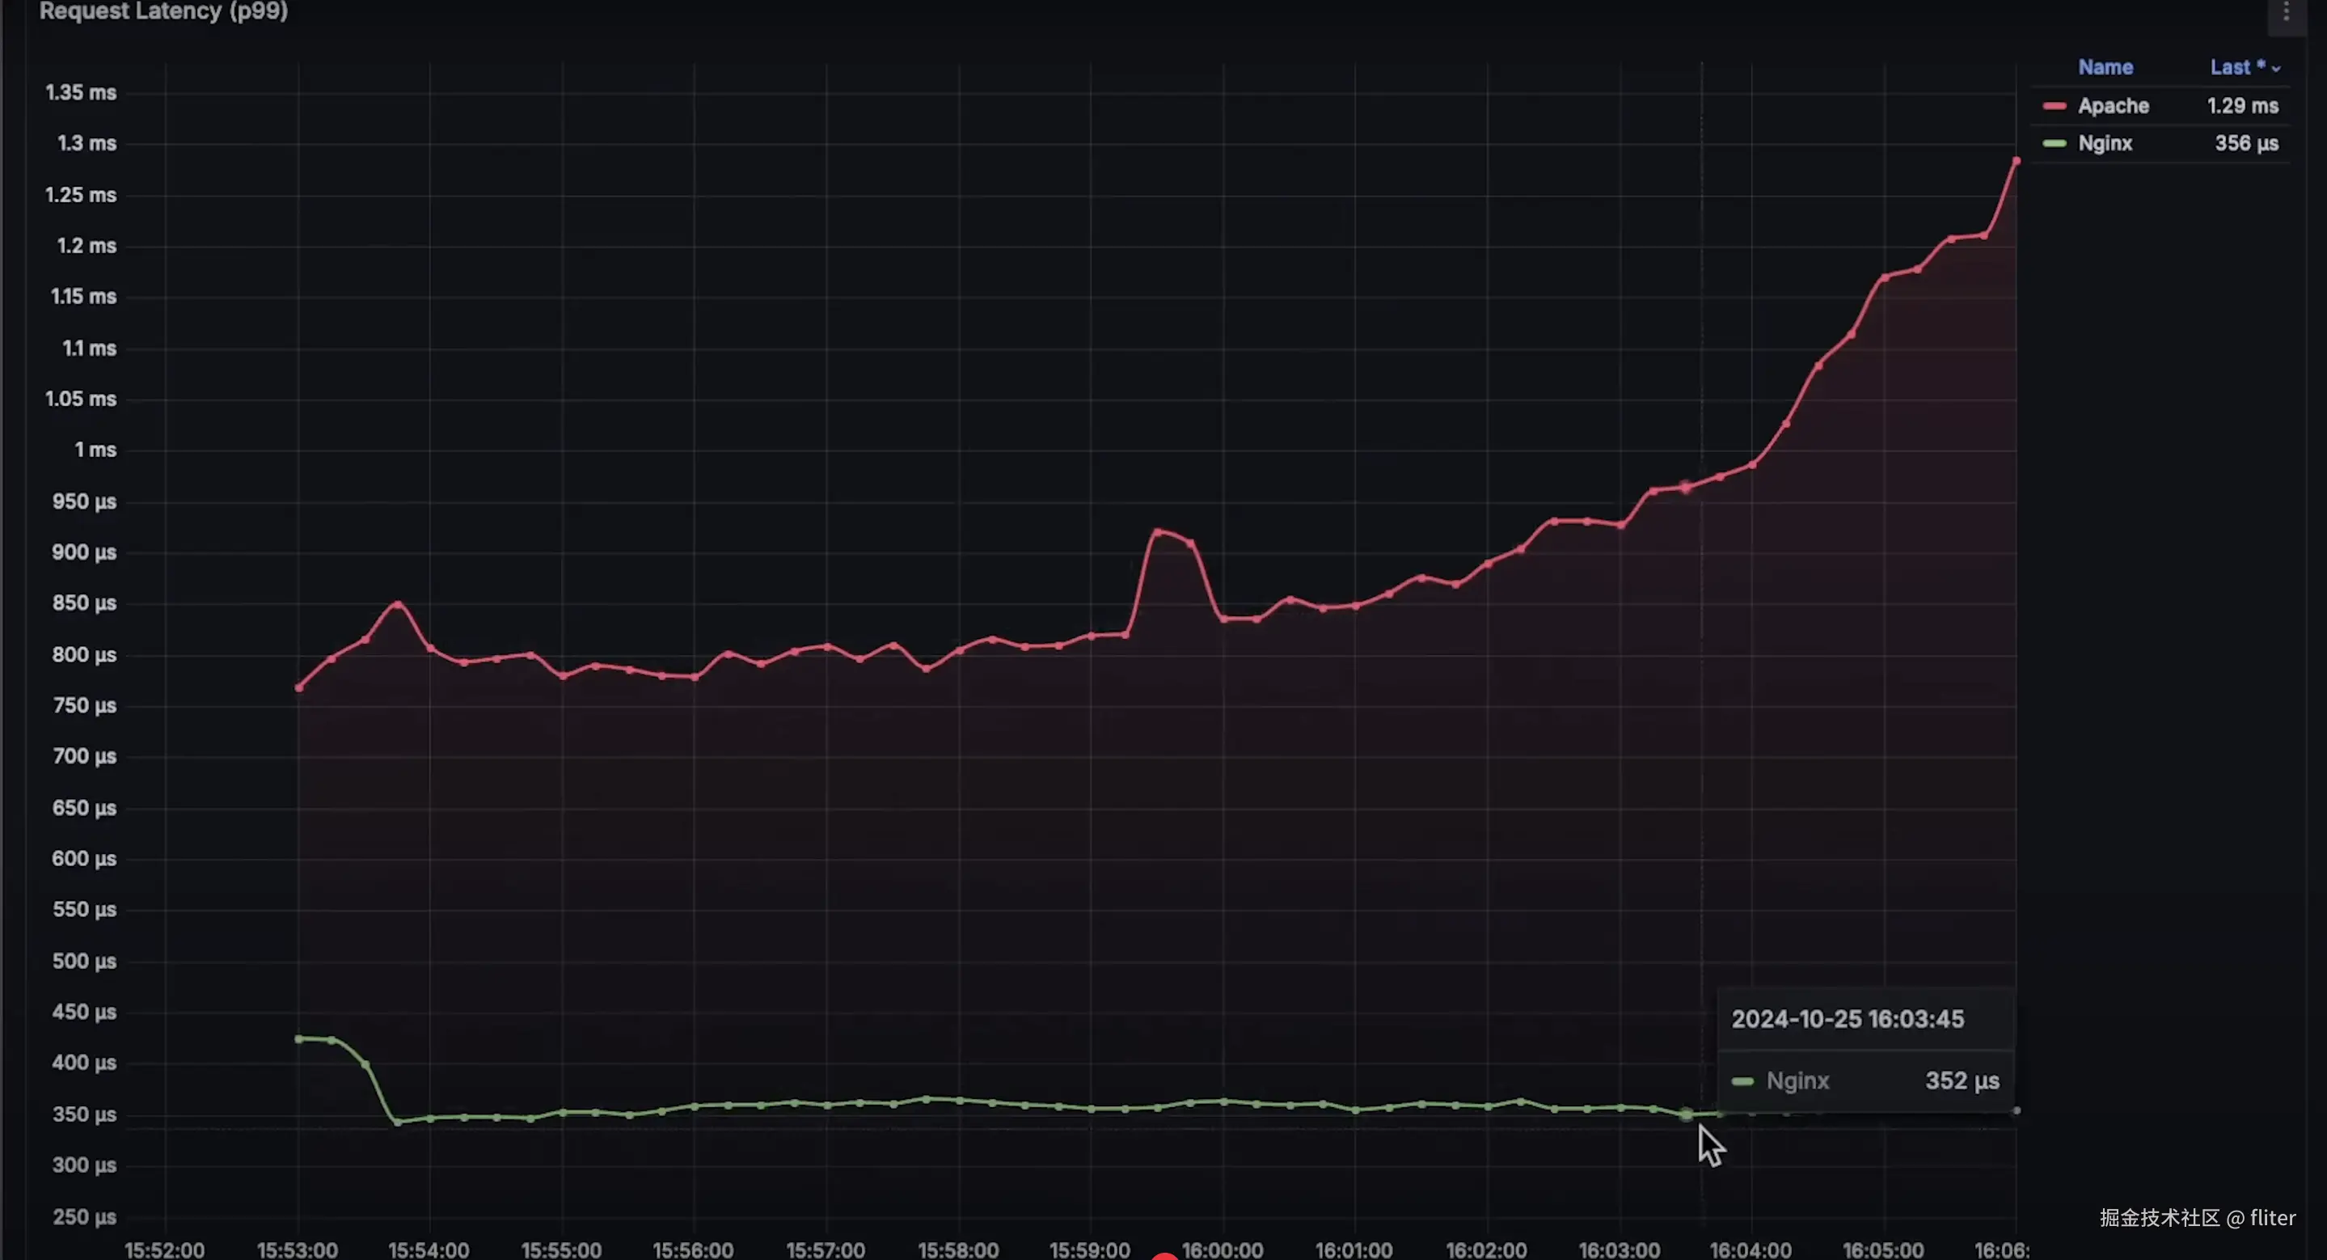Click the Apache series color swatch

point(2055,106)
